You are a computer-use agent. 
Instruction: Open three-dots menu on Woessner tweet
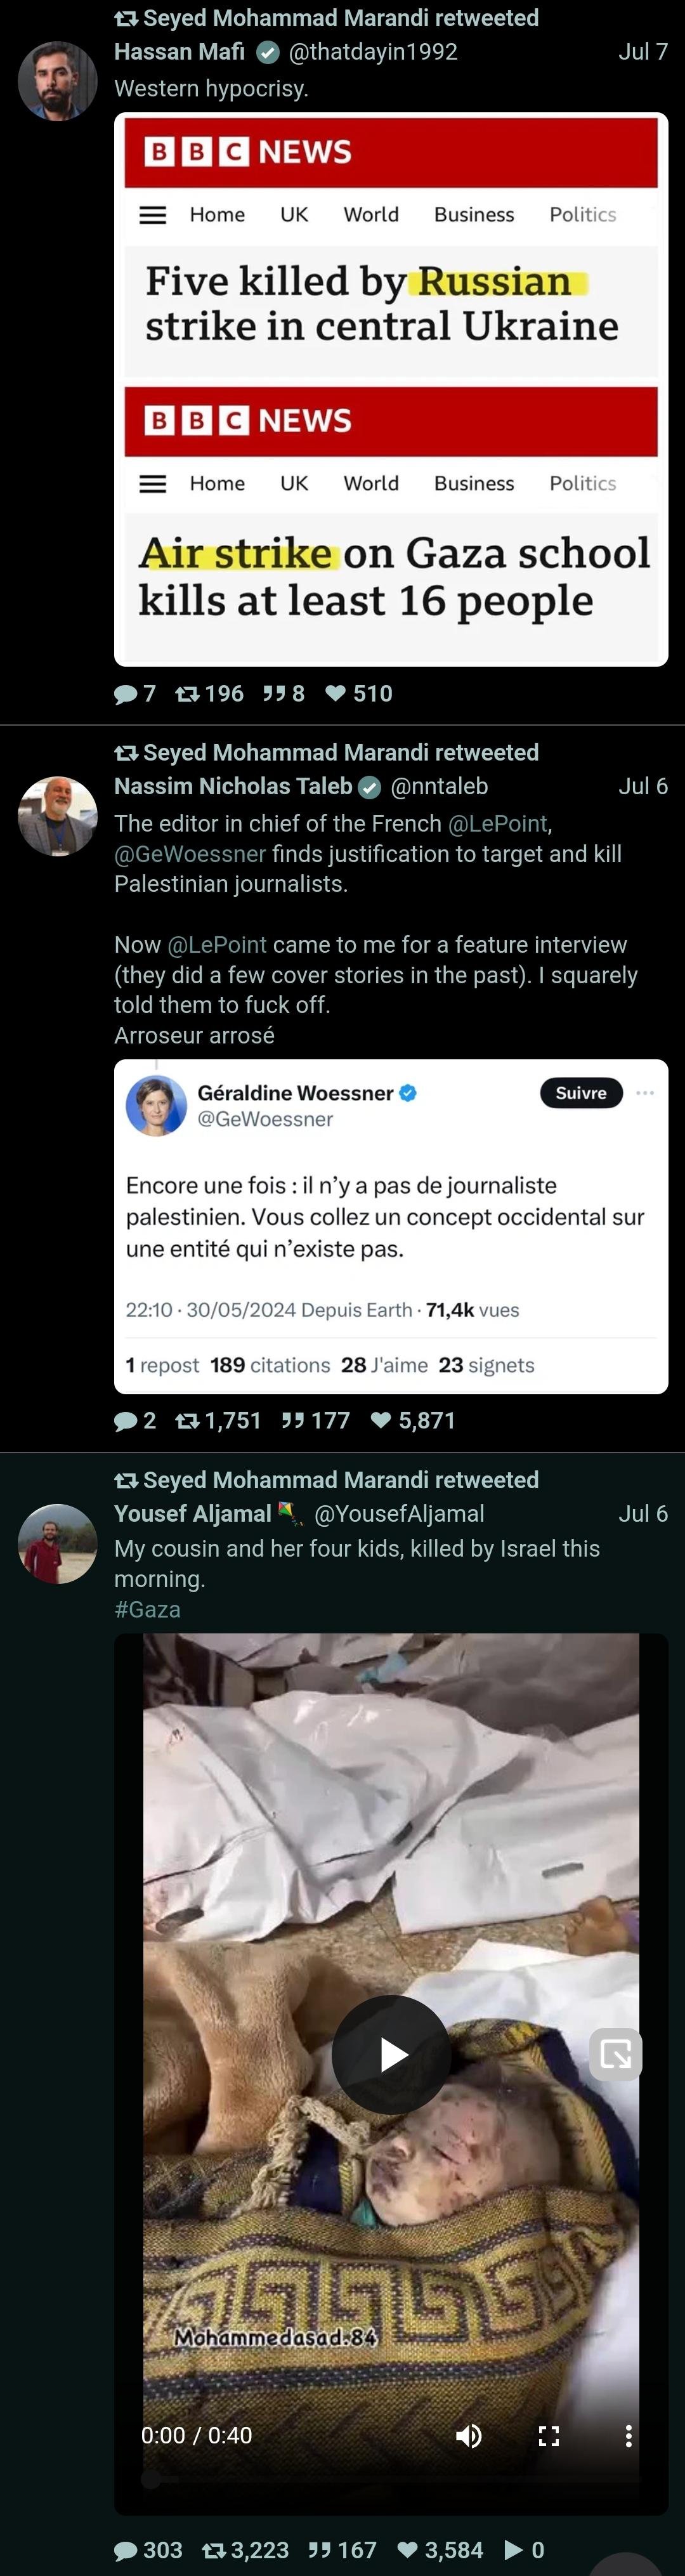(x=645, y=1093)
